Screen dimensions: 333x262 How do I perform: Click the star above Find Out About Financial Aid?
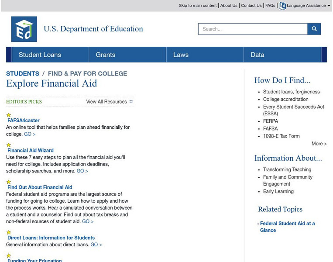(x=9, y=182)
